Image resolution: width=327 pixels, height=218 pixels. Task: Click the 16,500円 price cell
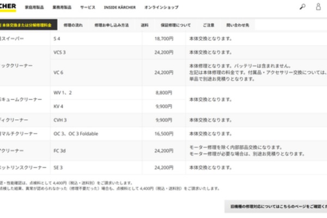[x=164, y=134]
